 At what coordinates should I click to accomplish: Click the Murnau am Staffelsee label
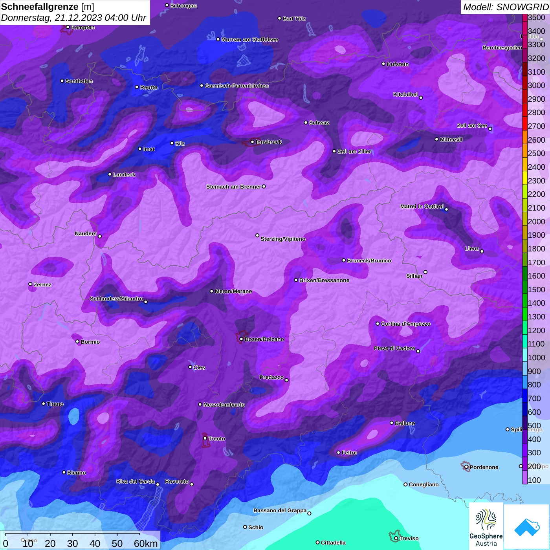pos(249,39)
